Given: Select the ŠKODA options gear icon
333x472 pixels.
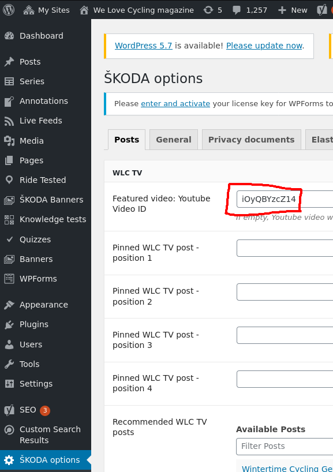Looking at the screenshot, I should [x=9, y=460].
